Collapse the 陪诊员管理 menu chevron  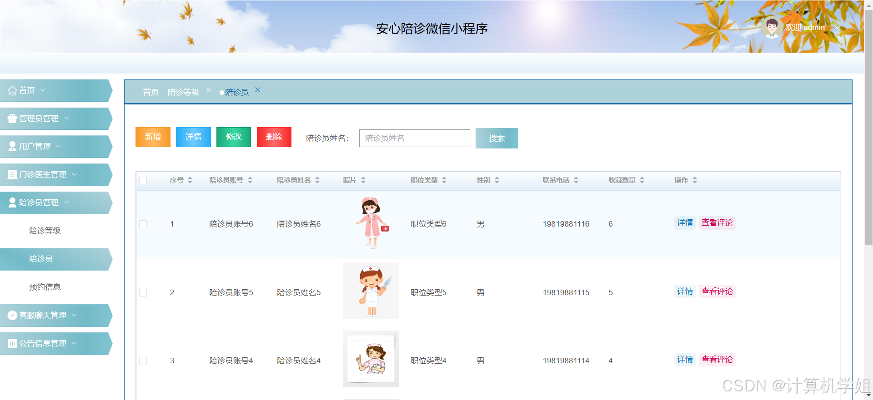click(67, 202)
